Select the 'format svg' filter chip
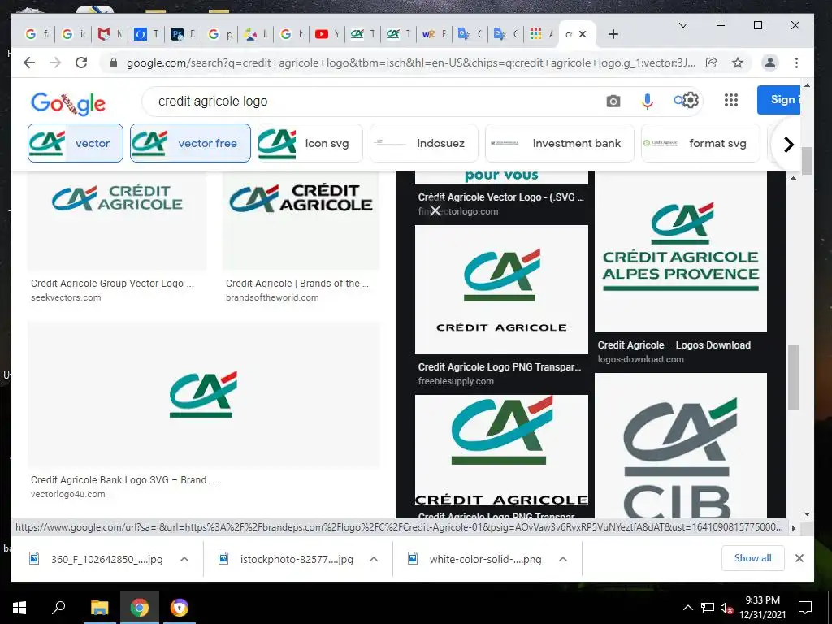 pos(700,143)
